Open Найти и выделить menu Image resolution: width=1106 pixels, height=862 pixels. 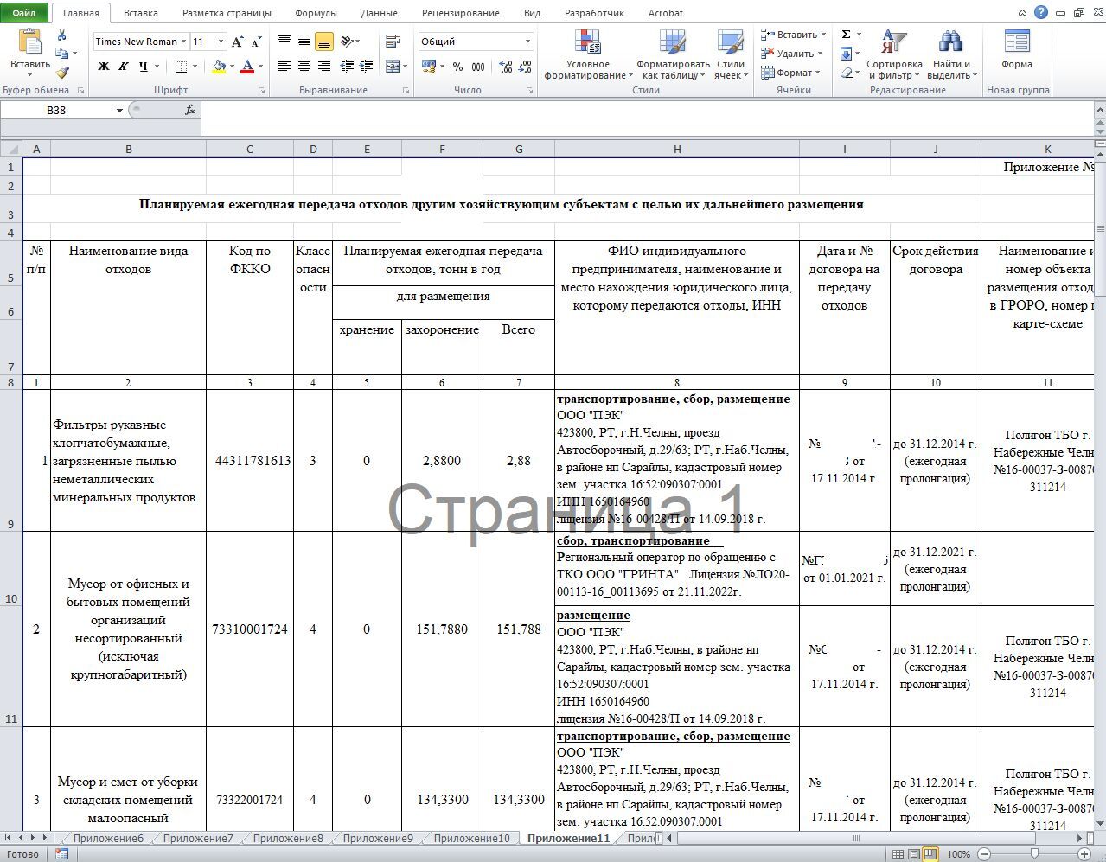(x=950, y=55)
